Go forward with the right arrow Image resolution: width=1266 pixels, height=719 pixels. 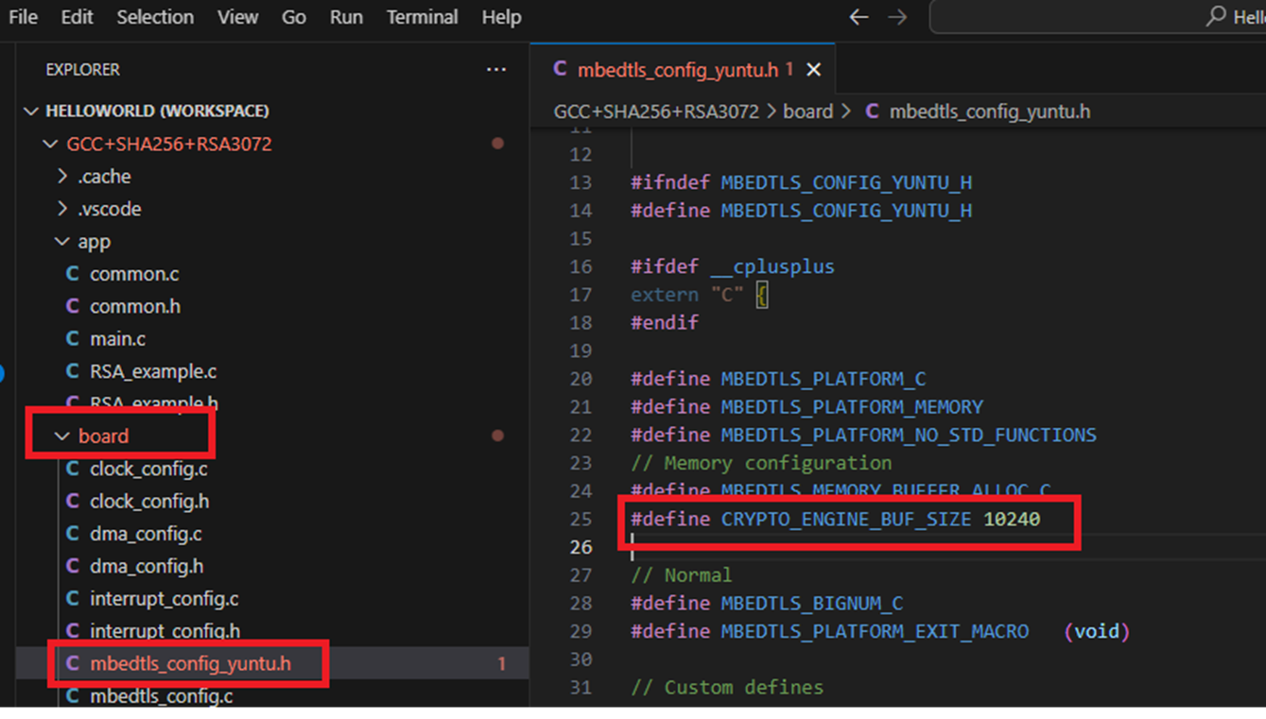897,17
